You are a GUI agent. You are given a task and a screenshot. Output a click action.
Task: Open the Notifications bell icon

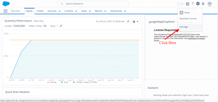[203, 4]
